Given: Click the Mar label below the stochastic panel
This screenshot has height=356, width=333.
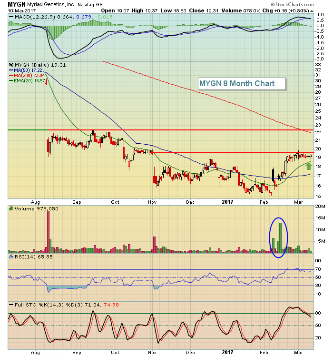Looking at the screenshot, I should tap(298, 352).
